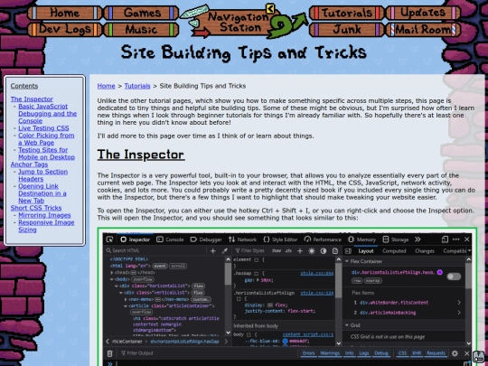Toggle the CSS filter in the console bar

(402, 353)
